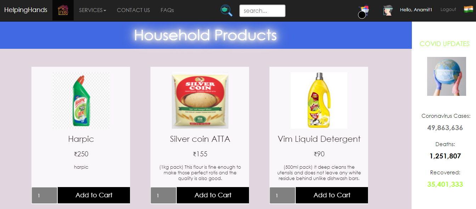
Task: Add Harpic to cart
Action: click(x=93, y=195)
